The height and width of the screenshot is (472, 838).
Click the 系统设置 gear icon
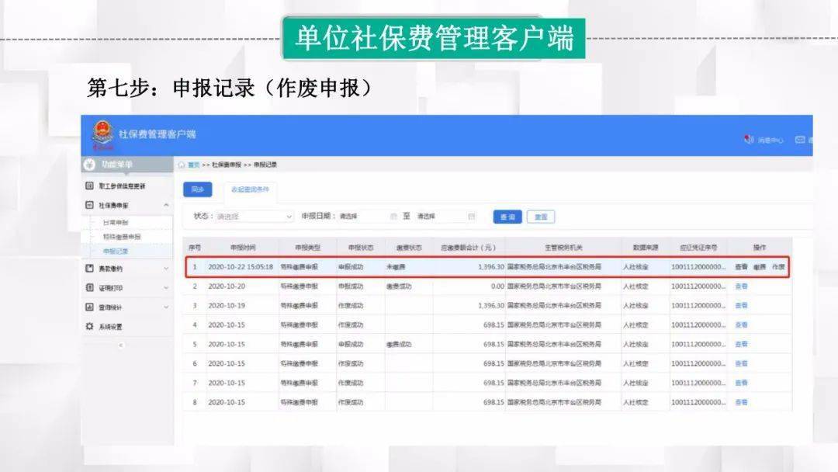click(x=89, y=326)
